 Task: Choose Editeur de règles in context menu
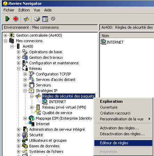(123, 143)
